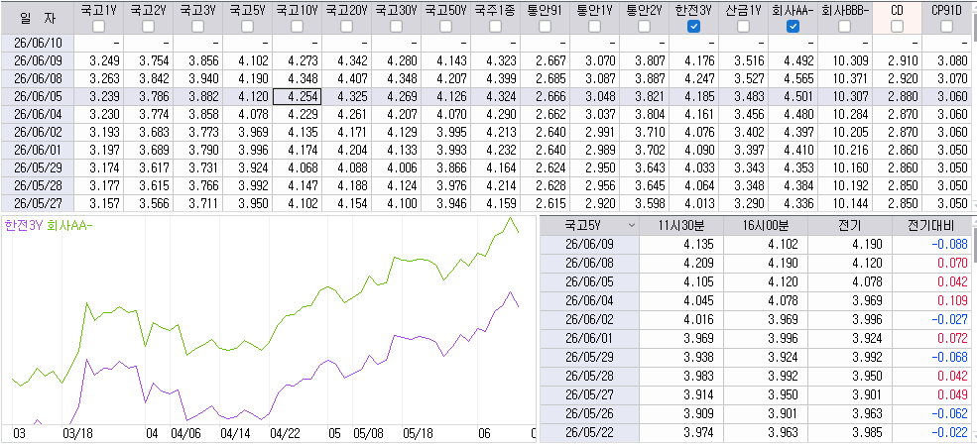
Task: Open the 국고5Y dropdown in the lower table
Action: (633, 226)
